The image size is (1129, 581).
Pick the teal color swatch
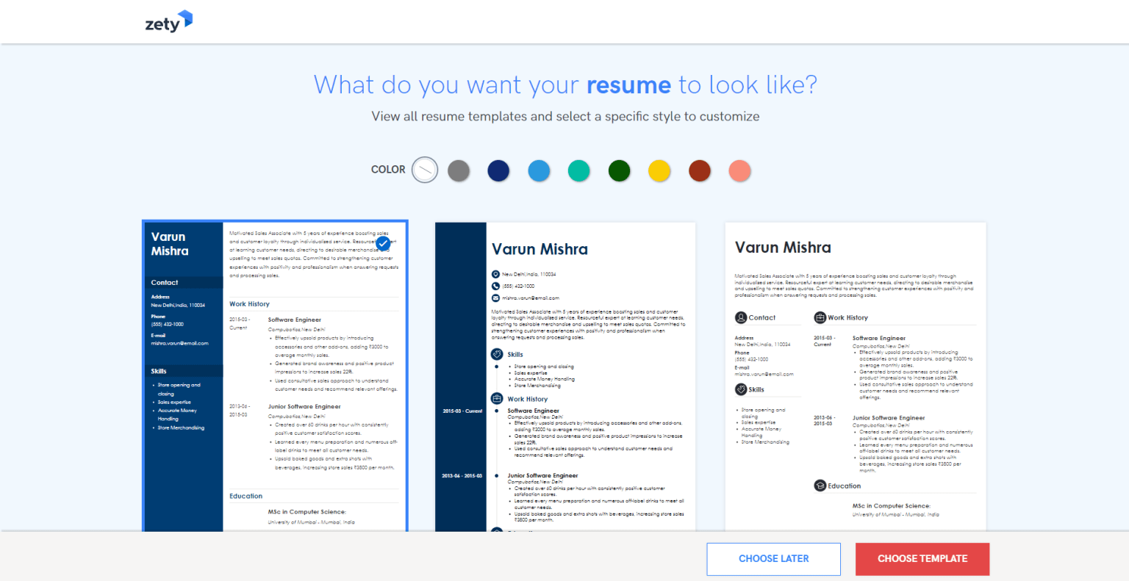point(579,170)
